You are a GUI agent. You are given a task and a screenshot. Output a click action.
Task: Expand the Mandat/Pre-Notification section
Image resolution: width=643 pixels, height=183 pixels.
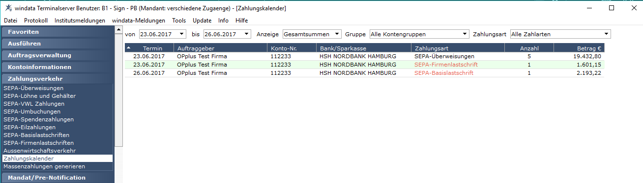(x=57, y=178)
